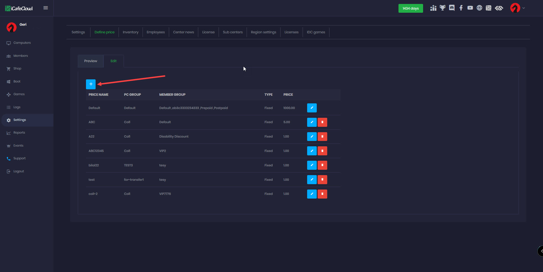Expand the user avatar dropdown
Viewport: 543px width, 272px height.
[518, 8]
